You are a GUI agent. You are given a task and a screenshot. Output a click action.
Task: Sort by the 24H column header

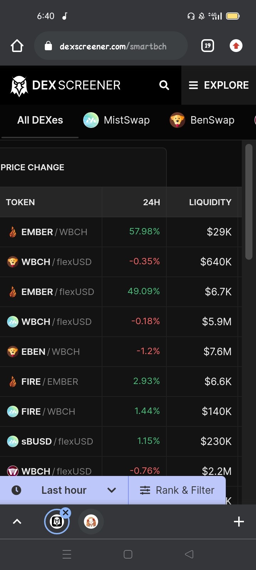[151, 202]
